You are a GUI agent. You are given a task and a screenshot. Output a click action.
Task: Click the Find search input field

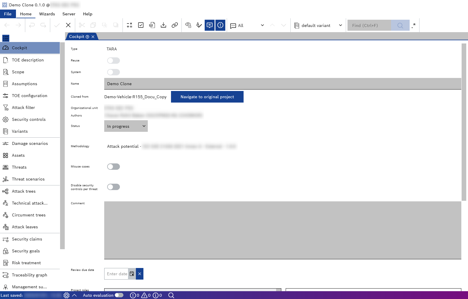369,25
